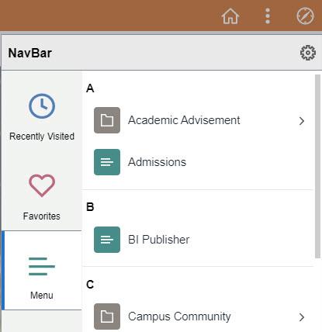Click the Recently Visited clock icon

[42, 106]
